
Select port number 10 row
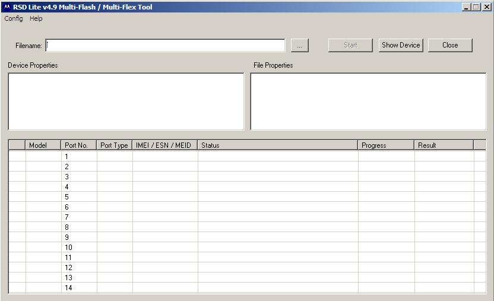(248, 247)
